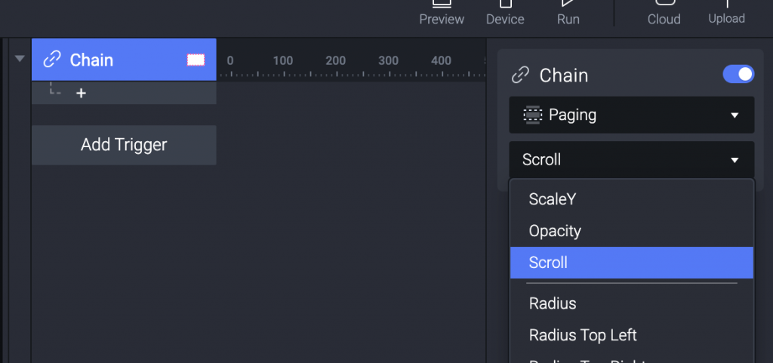The image size is (773, 363).
Task: Click the plus icon under Chain trigger
Action: click(81, 93)
